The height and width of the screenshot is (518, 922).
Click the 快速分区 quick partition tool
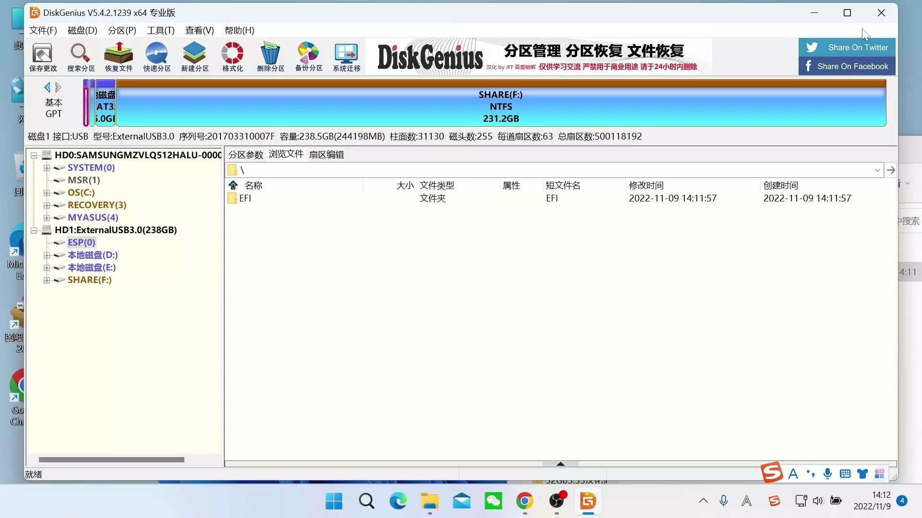[x=156, y=57]
